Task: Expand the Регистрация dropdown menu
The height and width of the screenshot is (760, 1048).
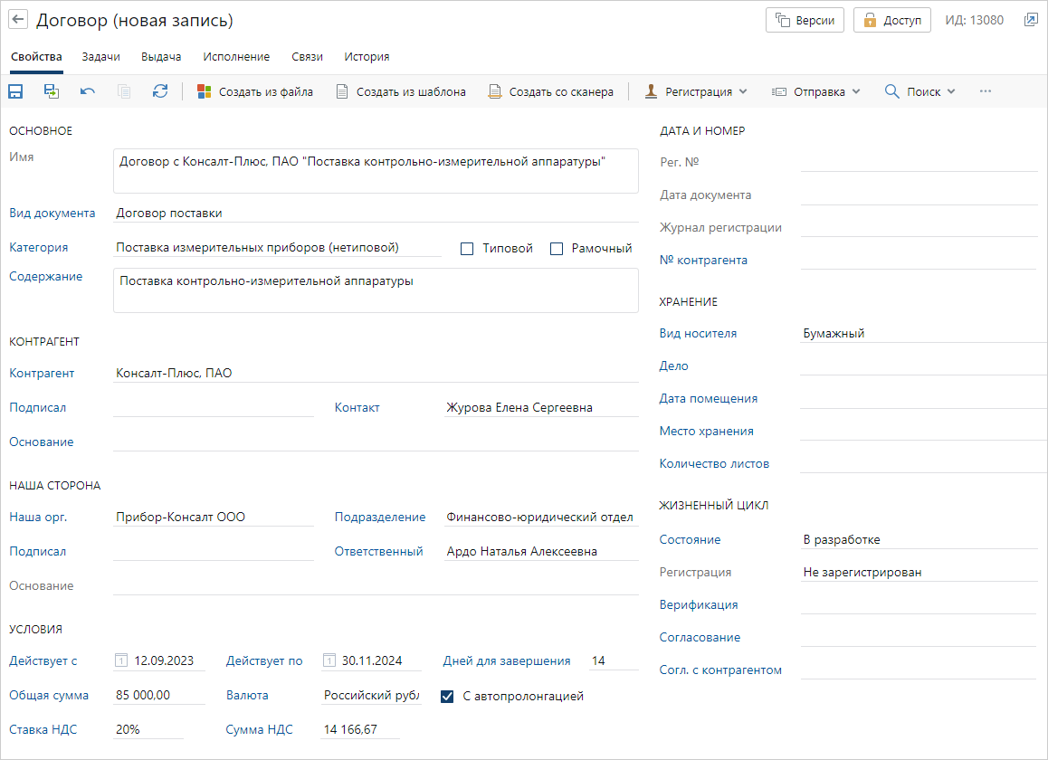Action: [696, 91]
